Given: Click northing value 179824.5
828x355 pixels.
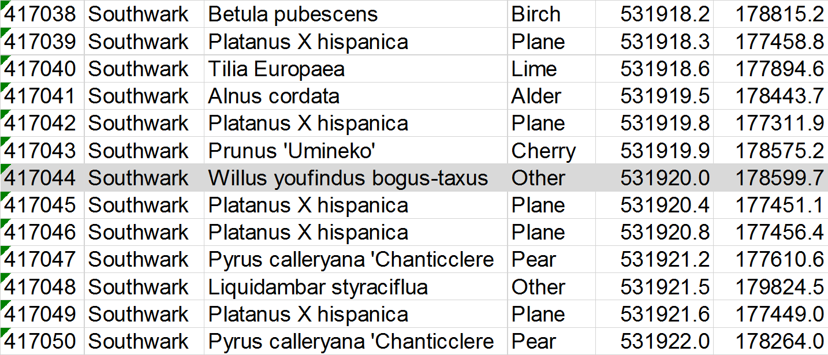Looking at the screenshot, I should pyautogui.click(x=779, y=287).
